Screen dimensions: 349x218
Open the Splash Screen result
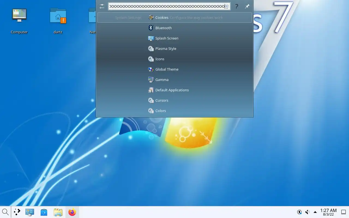coord(174,38)
